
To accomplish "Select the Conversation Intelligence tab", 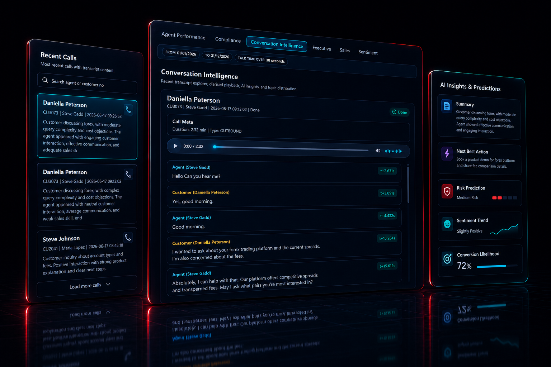I will 277,44.
